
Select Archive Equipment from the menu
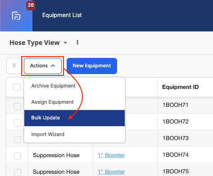point(74,86)
